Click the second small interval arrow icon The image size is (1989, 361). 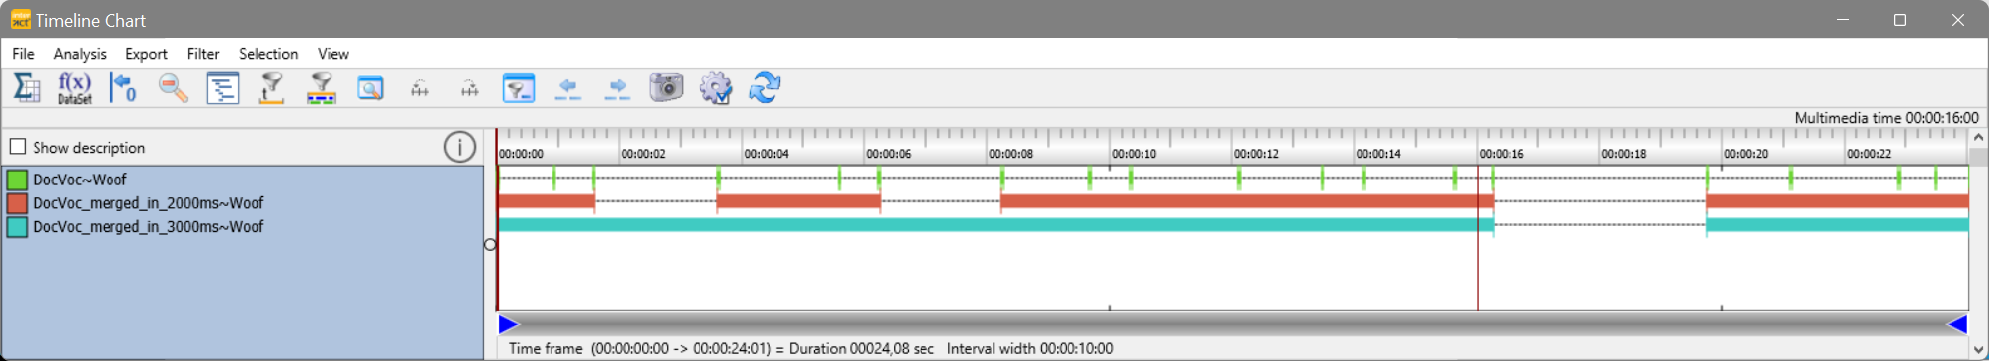pos(470,89)
